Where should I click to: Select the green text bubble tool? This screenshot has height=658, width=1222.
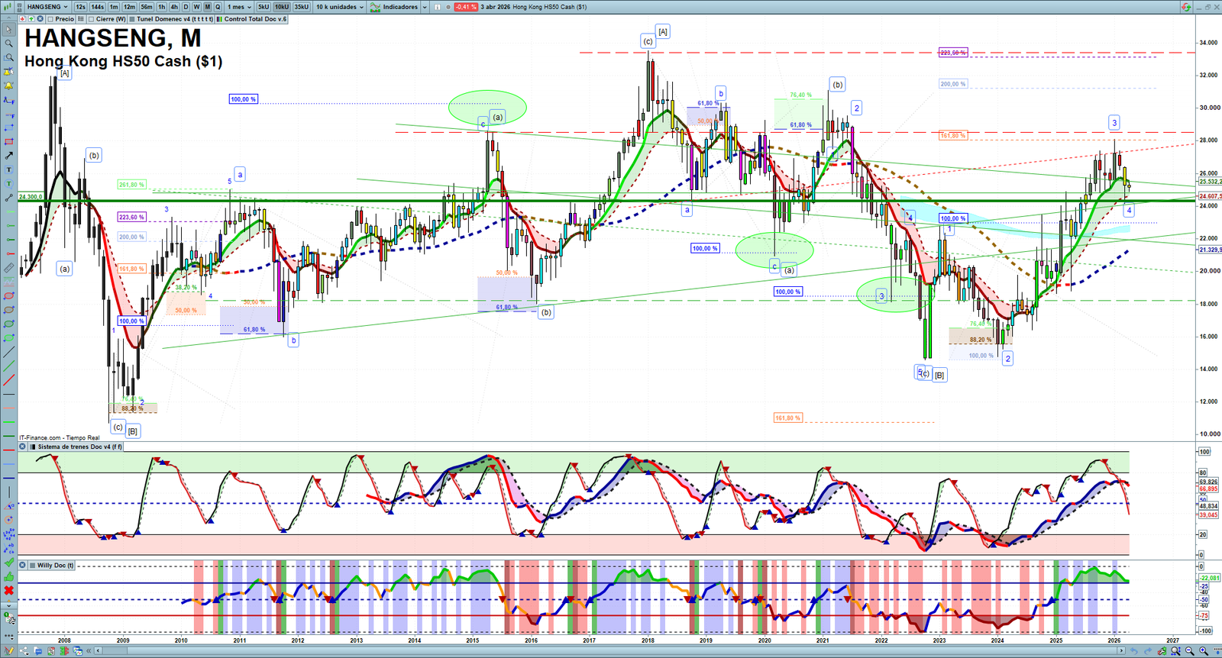pyautogui.click(x=8, y=184)
